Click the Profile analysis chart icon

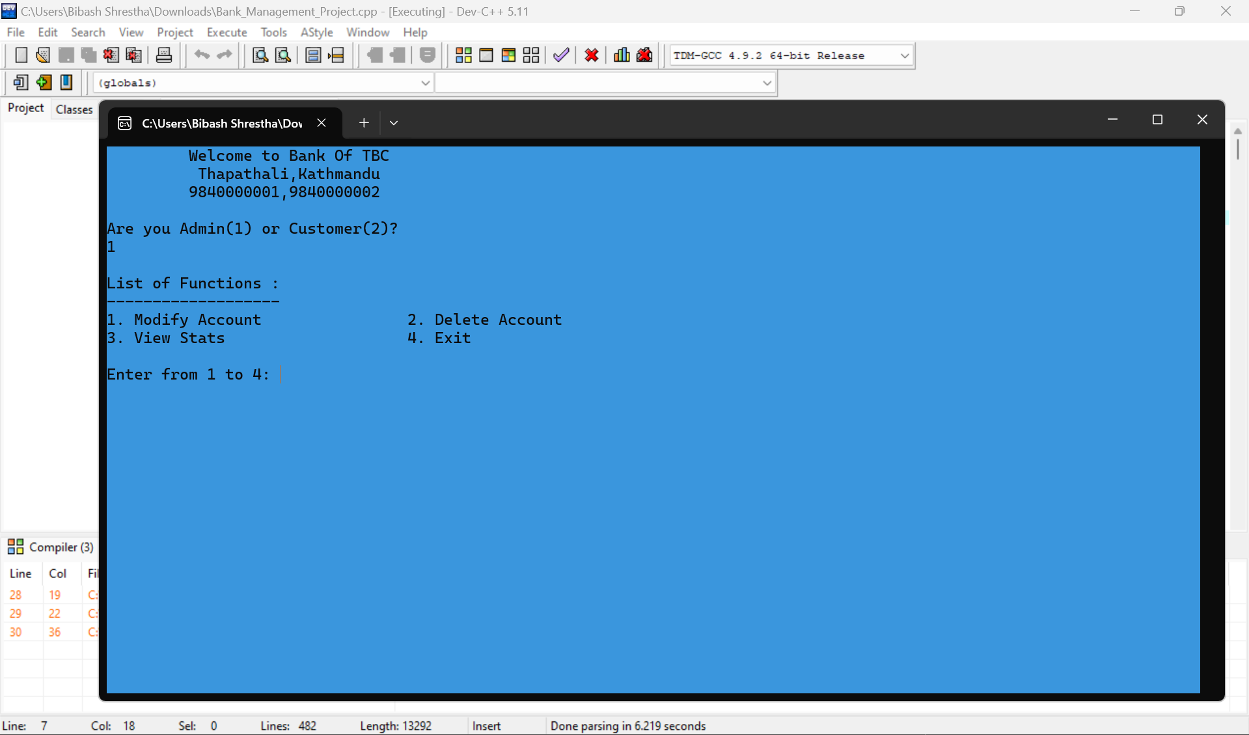click(x=622, y=55)
